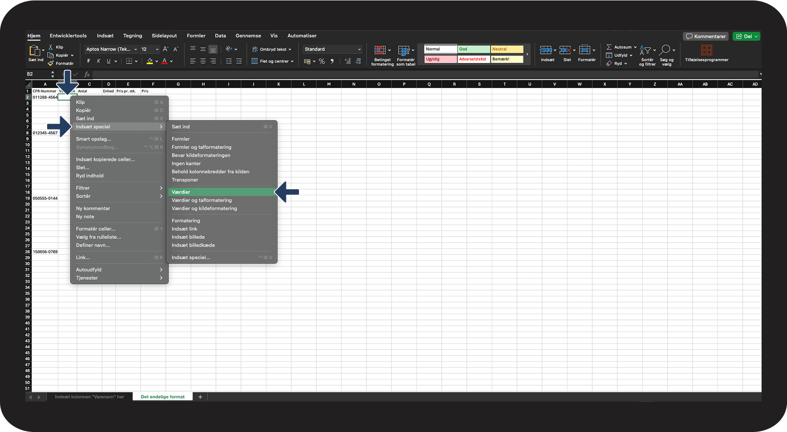Toggle bold F formatting button

[x=89, y=61]
